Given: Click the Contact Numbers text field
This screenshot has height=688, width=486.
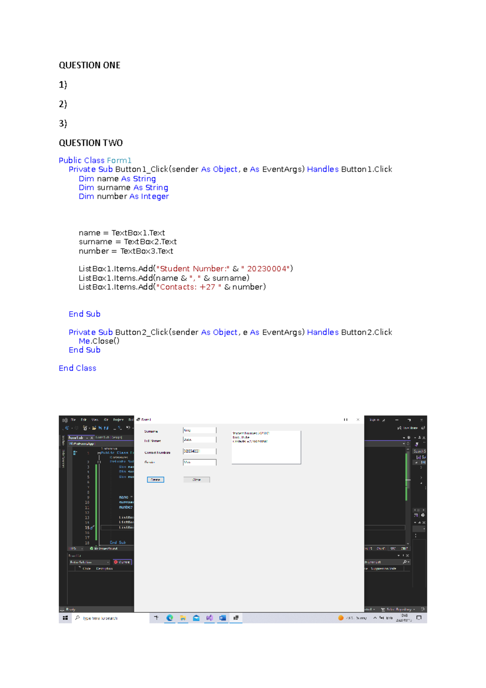Looking at the screenshot, I should point(199,451).
